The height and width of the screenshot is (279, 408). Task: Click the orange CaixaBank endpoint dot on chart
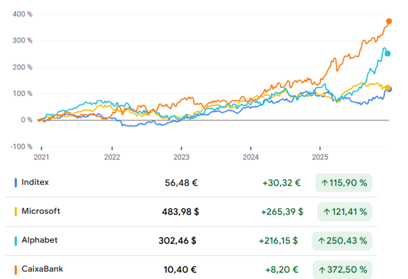pos(389,22)
